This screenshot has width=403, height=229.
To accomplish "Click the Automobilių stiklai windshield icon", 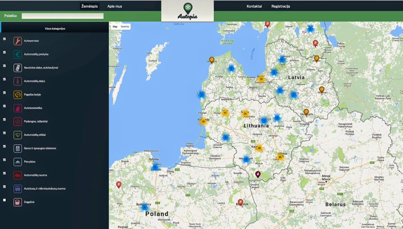I will 18,135.
